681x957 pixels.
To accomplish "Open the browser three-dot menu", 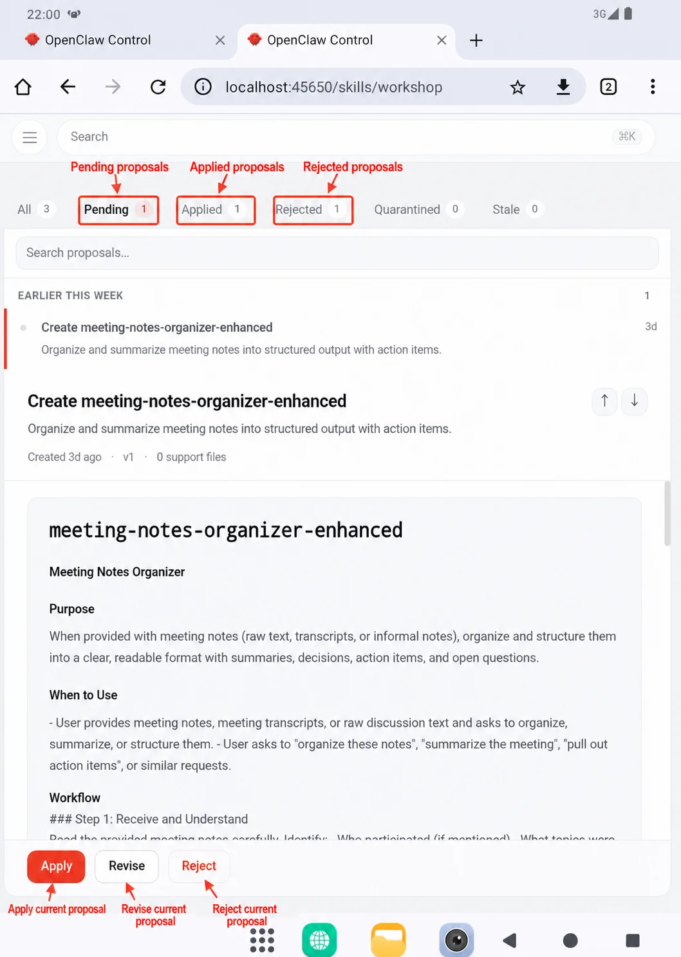I will pyautogui.click(x=653, y=87).
